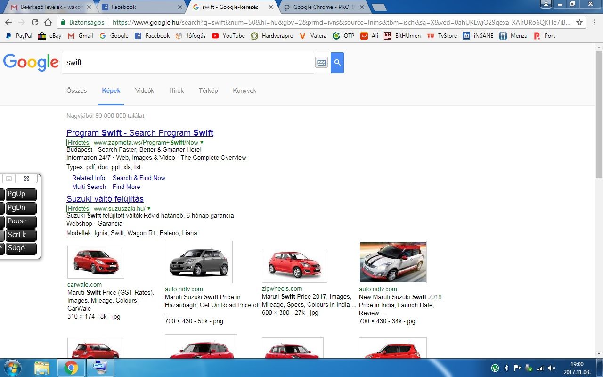Select the Térkép search category
Viewport: 603px width, 377px height.
coord(208,90)
